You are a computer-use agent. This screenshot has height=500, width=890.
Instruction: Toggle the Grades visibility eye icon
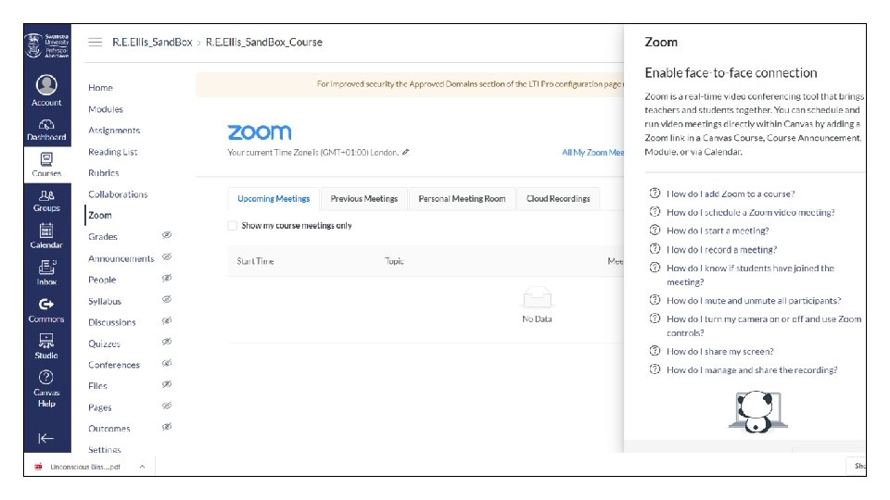pyautogui.click(x=167, y=235)
